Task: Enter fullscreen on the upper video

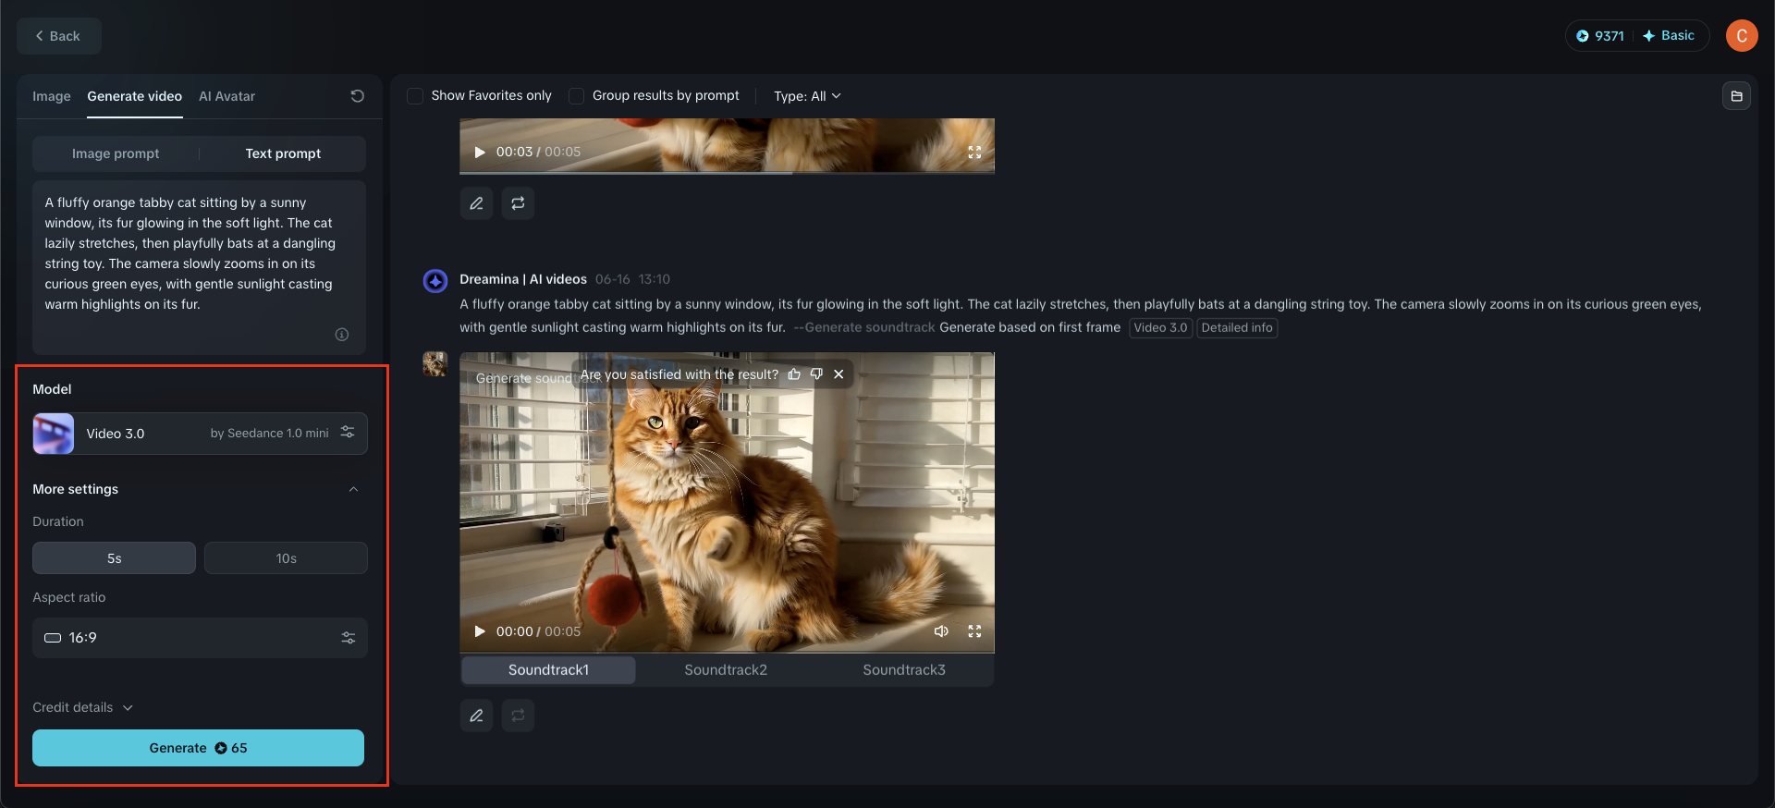Action: [974, 153]
